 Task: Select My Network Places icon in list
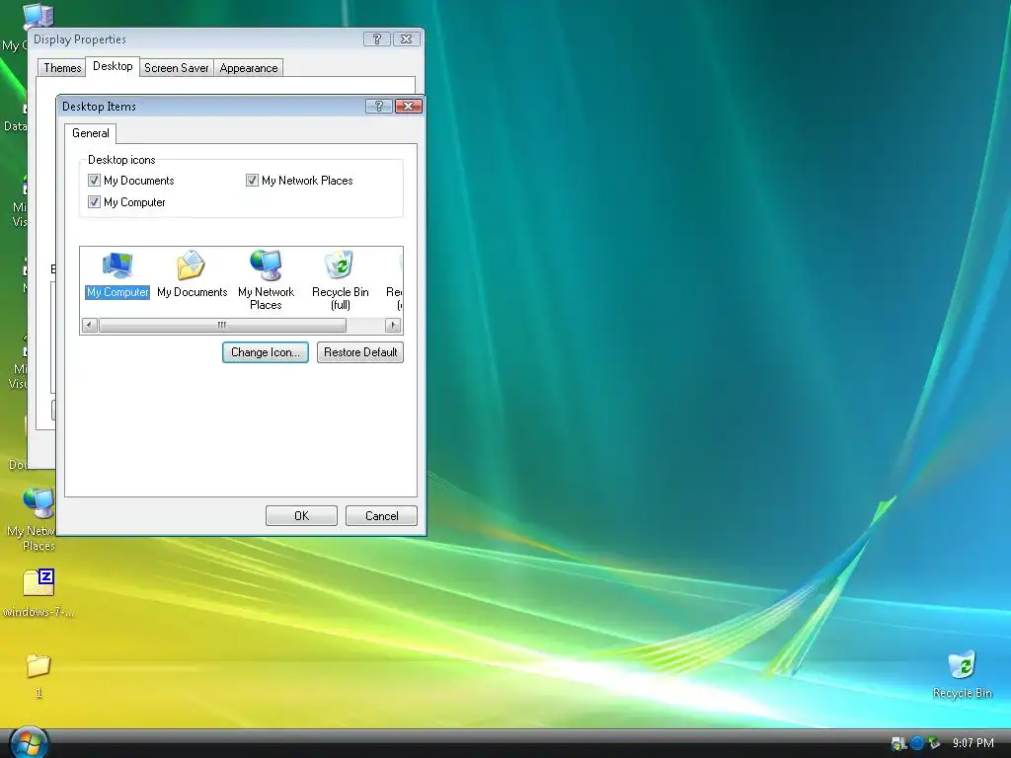click(266, 280)
